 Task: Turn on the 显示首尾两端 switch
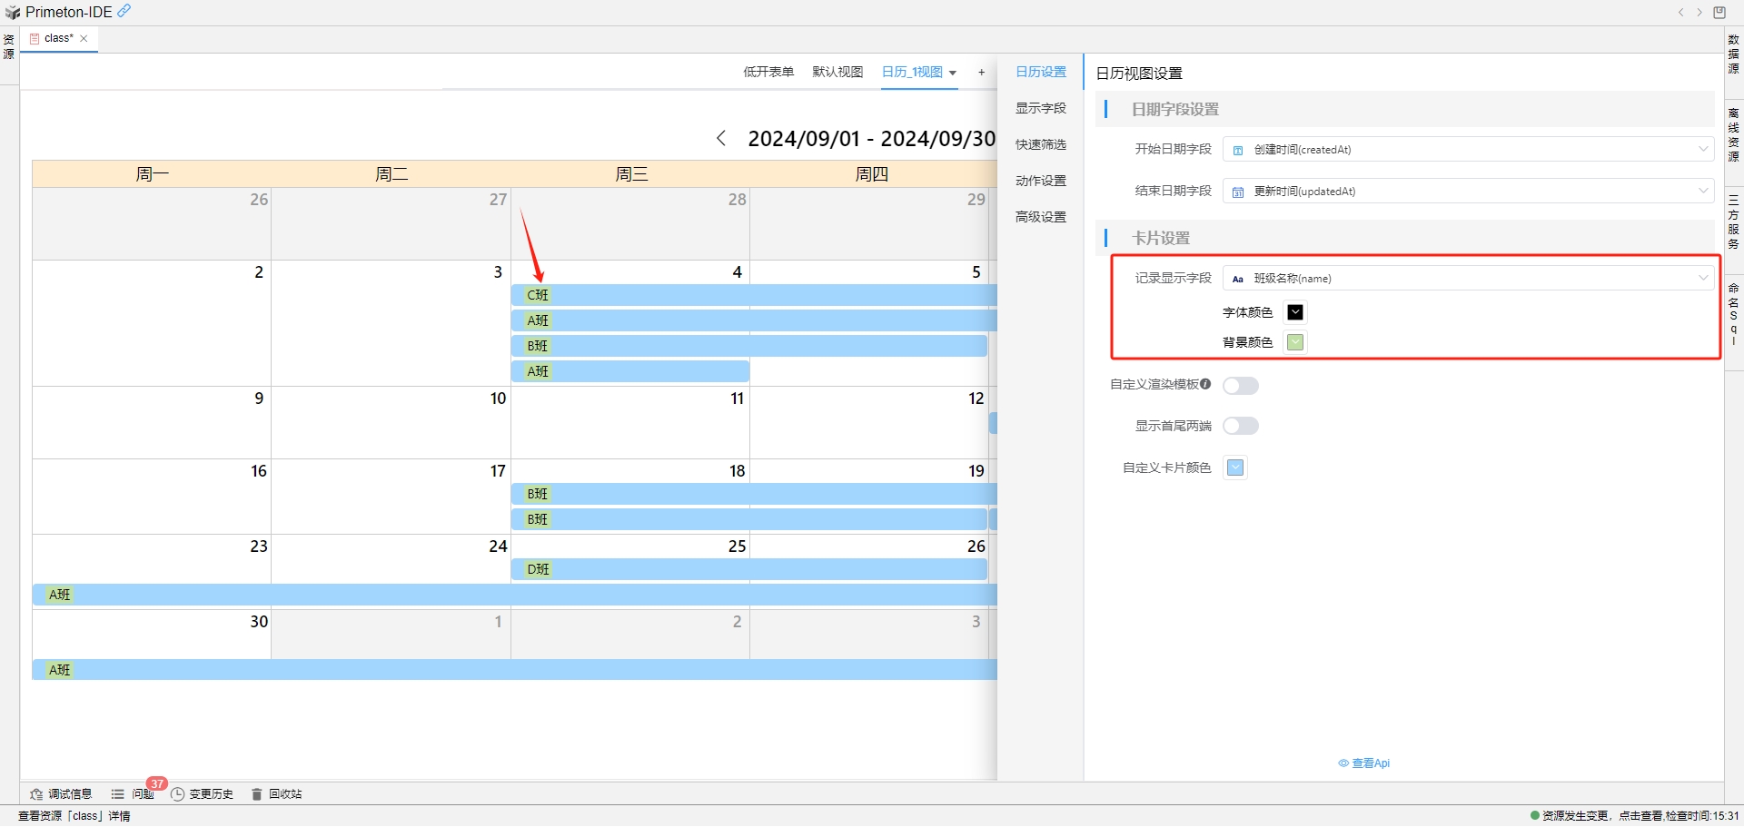1241,426
